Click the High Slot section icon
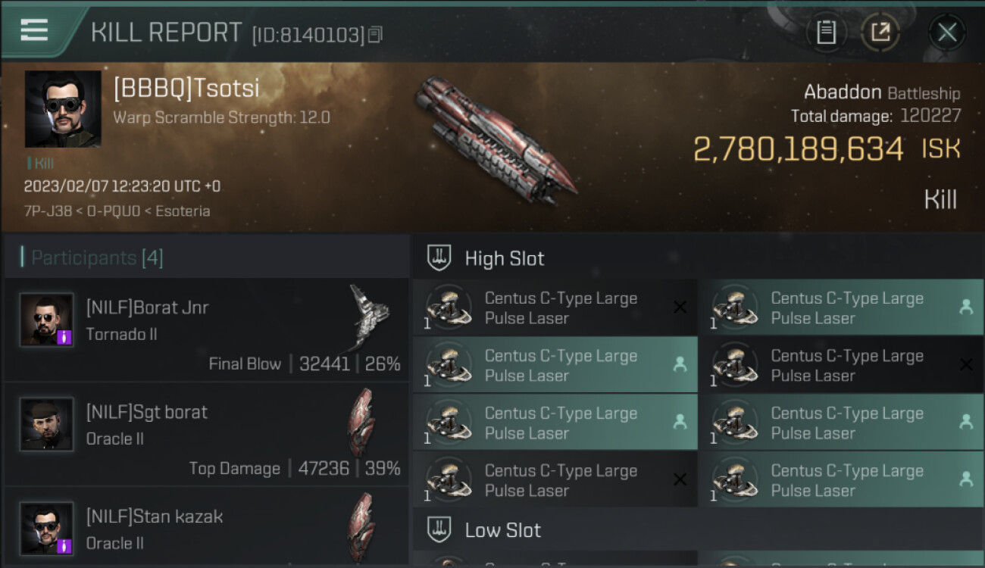Viewport: 985px width, 568px height. [439, 258]
